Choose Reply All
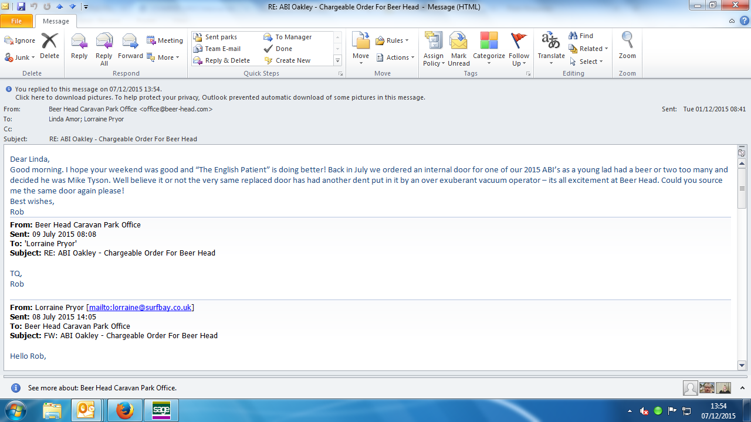Screen dimensions: 751x422 104,49
